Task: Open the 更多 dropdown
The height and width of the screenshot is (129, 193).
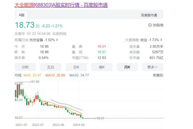Action: click(x=153, y=67)
